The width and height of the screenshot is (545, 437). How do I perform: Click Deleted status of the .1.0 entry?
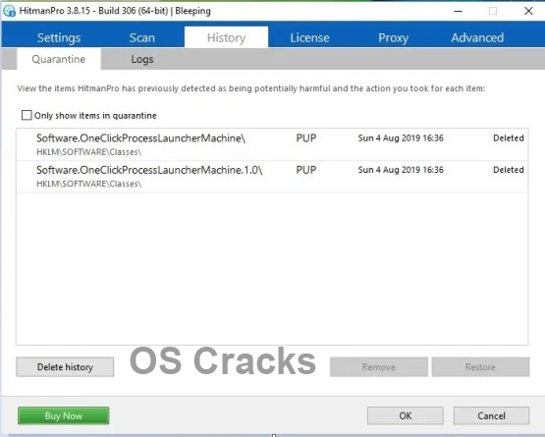[509, 170]
